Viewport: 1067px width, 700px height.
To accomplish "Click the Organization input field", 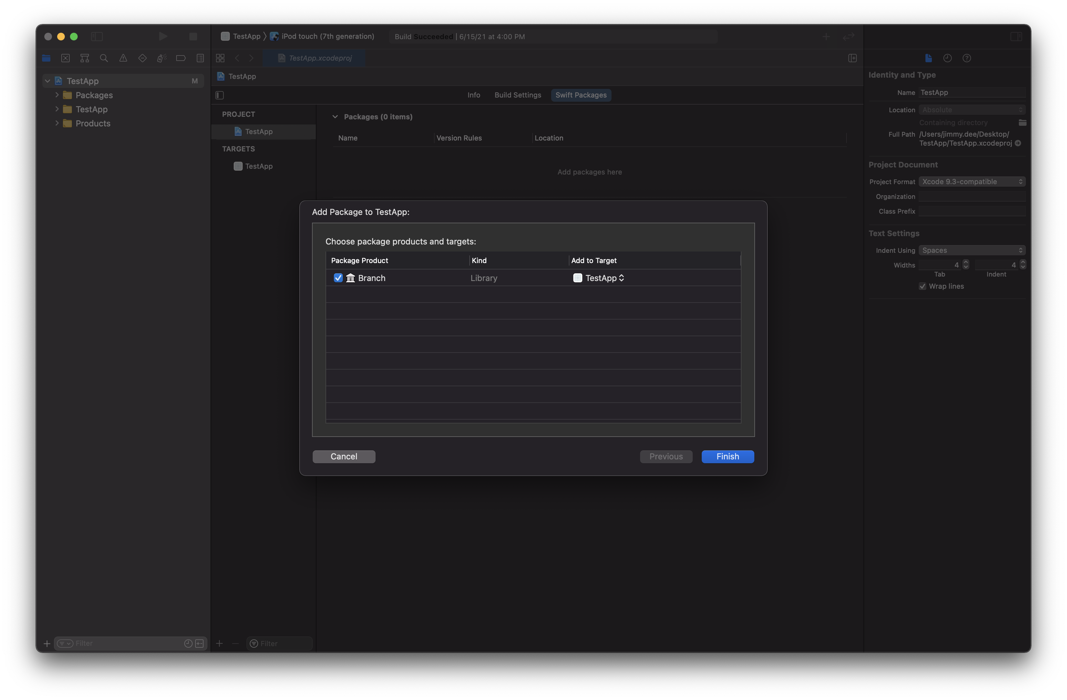I will [x=972, y=197].
